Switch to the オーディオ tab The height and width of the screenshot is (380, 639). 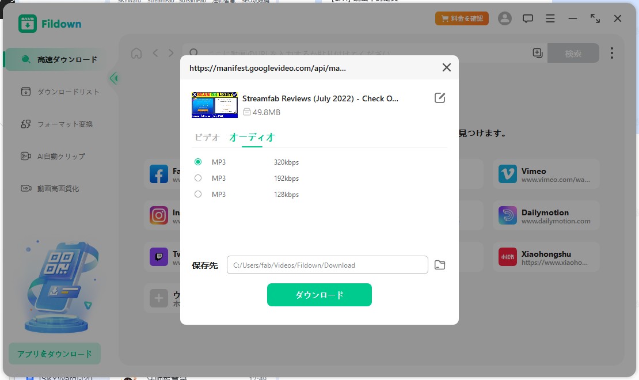click(x=252, y=138)
